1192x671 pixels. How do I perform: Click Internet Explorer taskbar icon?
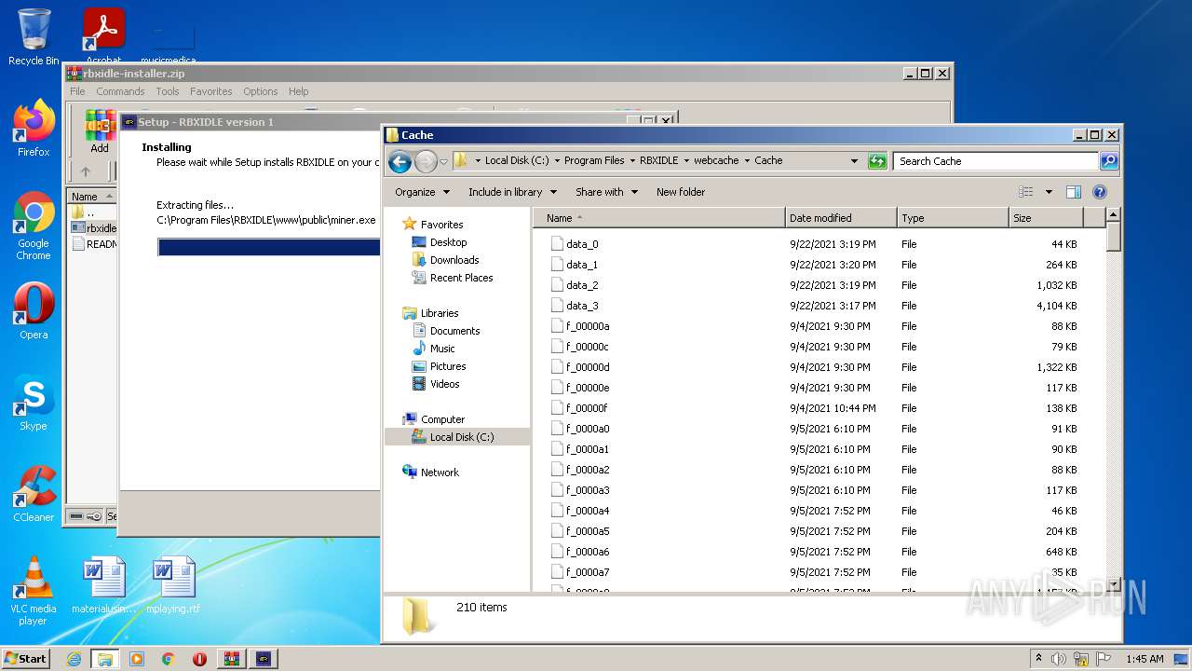click(x=74, y=659)
